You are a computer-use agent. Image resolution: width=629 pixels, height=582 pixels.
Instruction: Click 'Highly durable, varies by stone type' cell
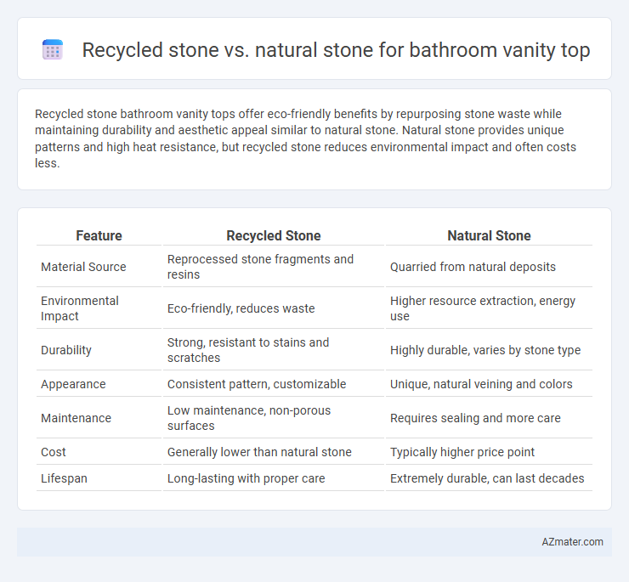pos(489,350)
